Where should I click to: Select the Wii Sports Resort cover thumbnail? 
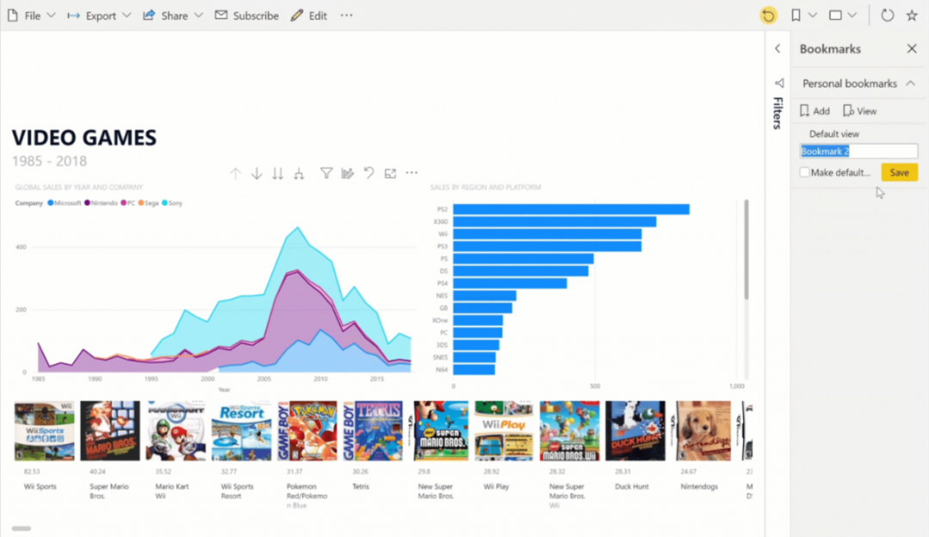[x=242, y=431]
